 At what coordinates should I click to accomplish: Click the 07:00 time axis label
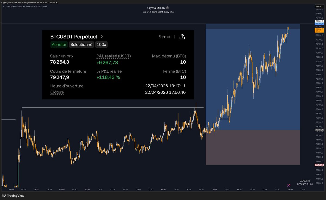[x=11, y=190]
